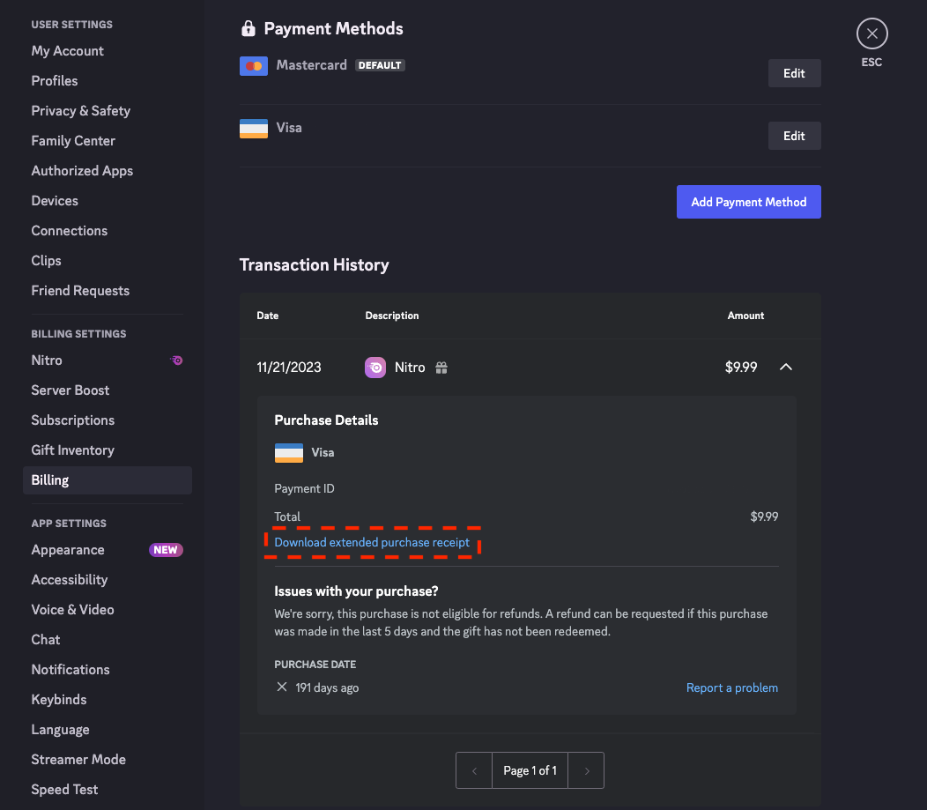Open Authorized Apps settings
Screen dimensions: 927x810
[x=82, y=171]
